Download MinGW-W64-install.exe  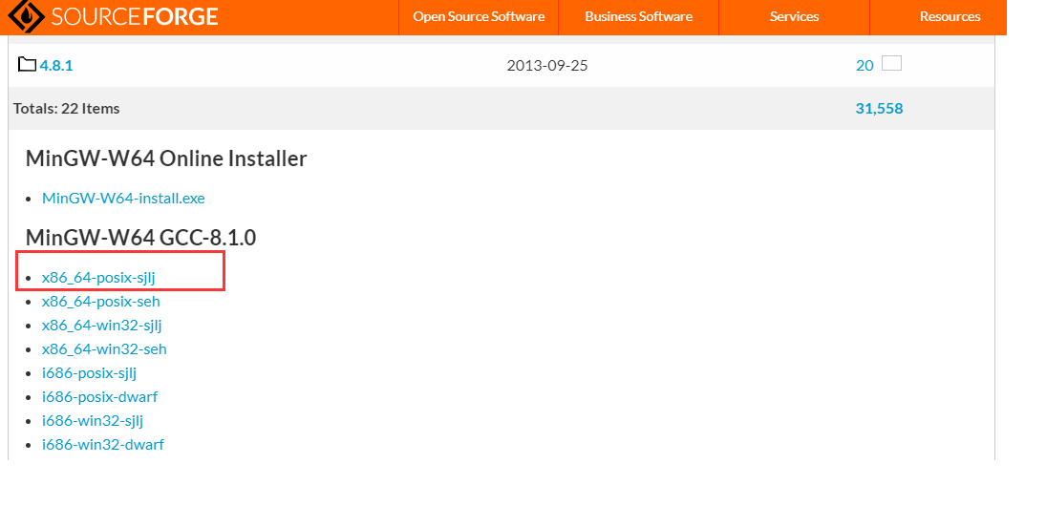pyautogui.click(x=123, y=198)
